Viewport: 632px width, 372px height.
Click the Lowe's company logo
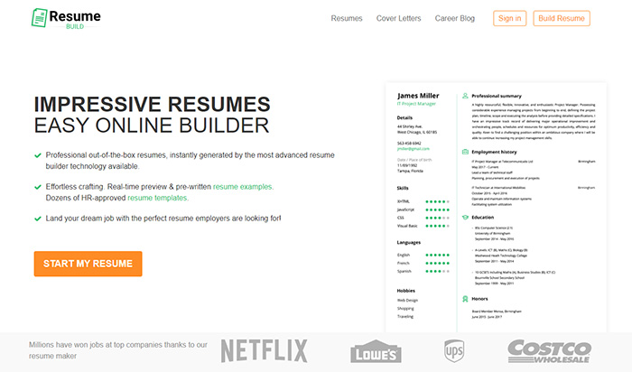tap(376, 351)
